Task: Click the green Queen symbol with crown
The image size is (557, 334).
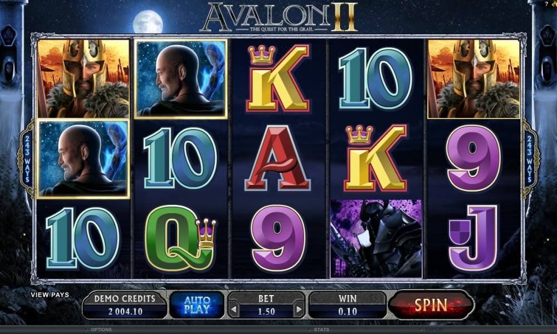Action: pos(180,238)
